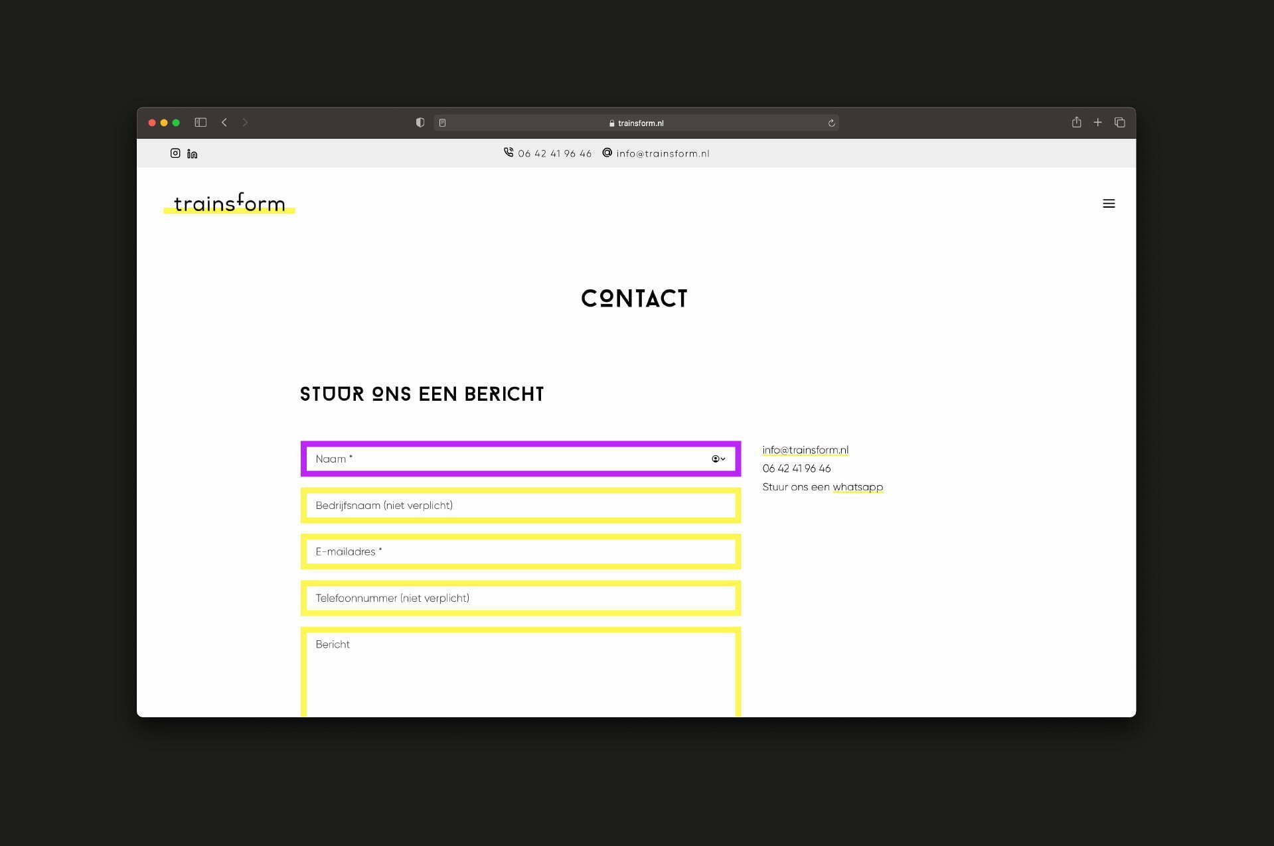Screen dimensions: 1274x846
Task: Click info@trainsform.nl in the top bar
Action: [663, 154]
